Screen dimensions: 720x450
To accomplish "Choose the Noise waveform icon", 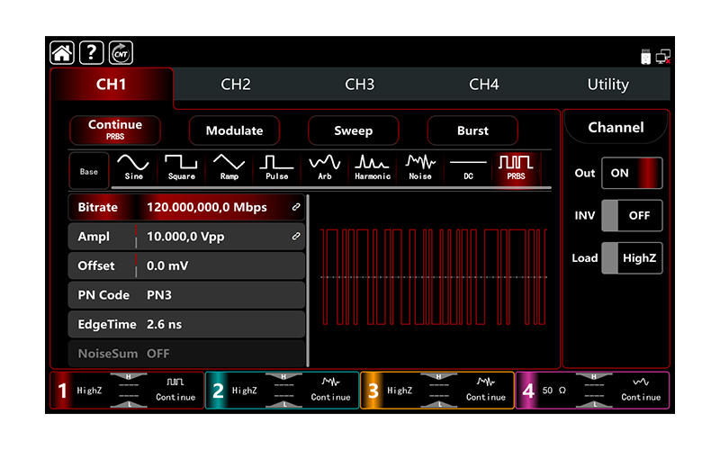I will click(420, 167).
